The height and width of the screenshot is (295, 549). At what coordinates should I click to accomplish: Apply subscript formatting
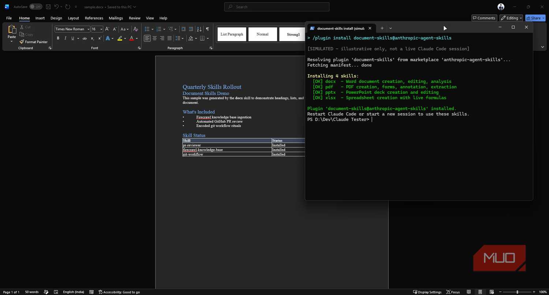(x=92, y=38)
